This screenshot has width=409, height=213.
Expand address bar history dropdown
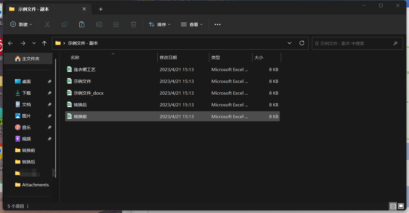(x=289, y=43)
